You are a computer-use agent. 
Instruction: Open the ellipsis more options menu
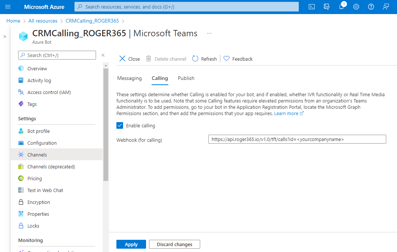tap(209, 33)
